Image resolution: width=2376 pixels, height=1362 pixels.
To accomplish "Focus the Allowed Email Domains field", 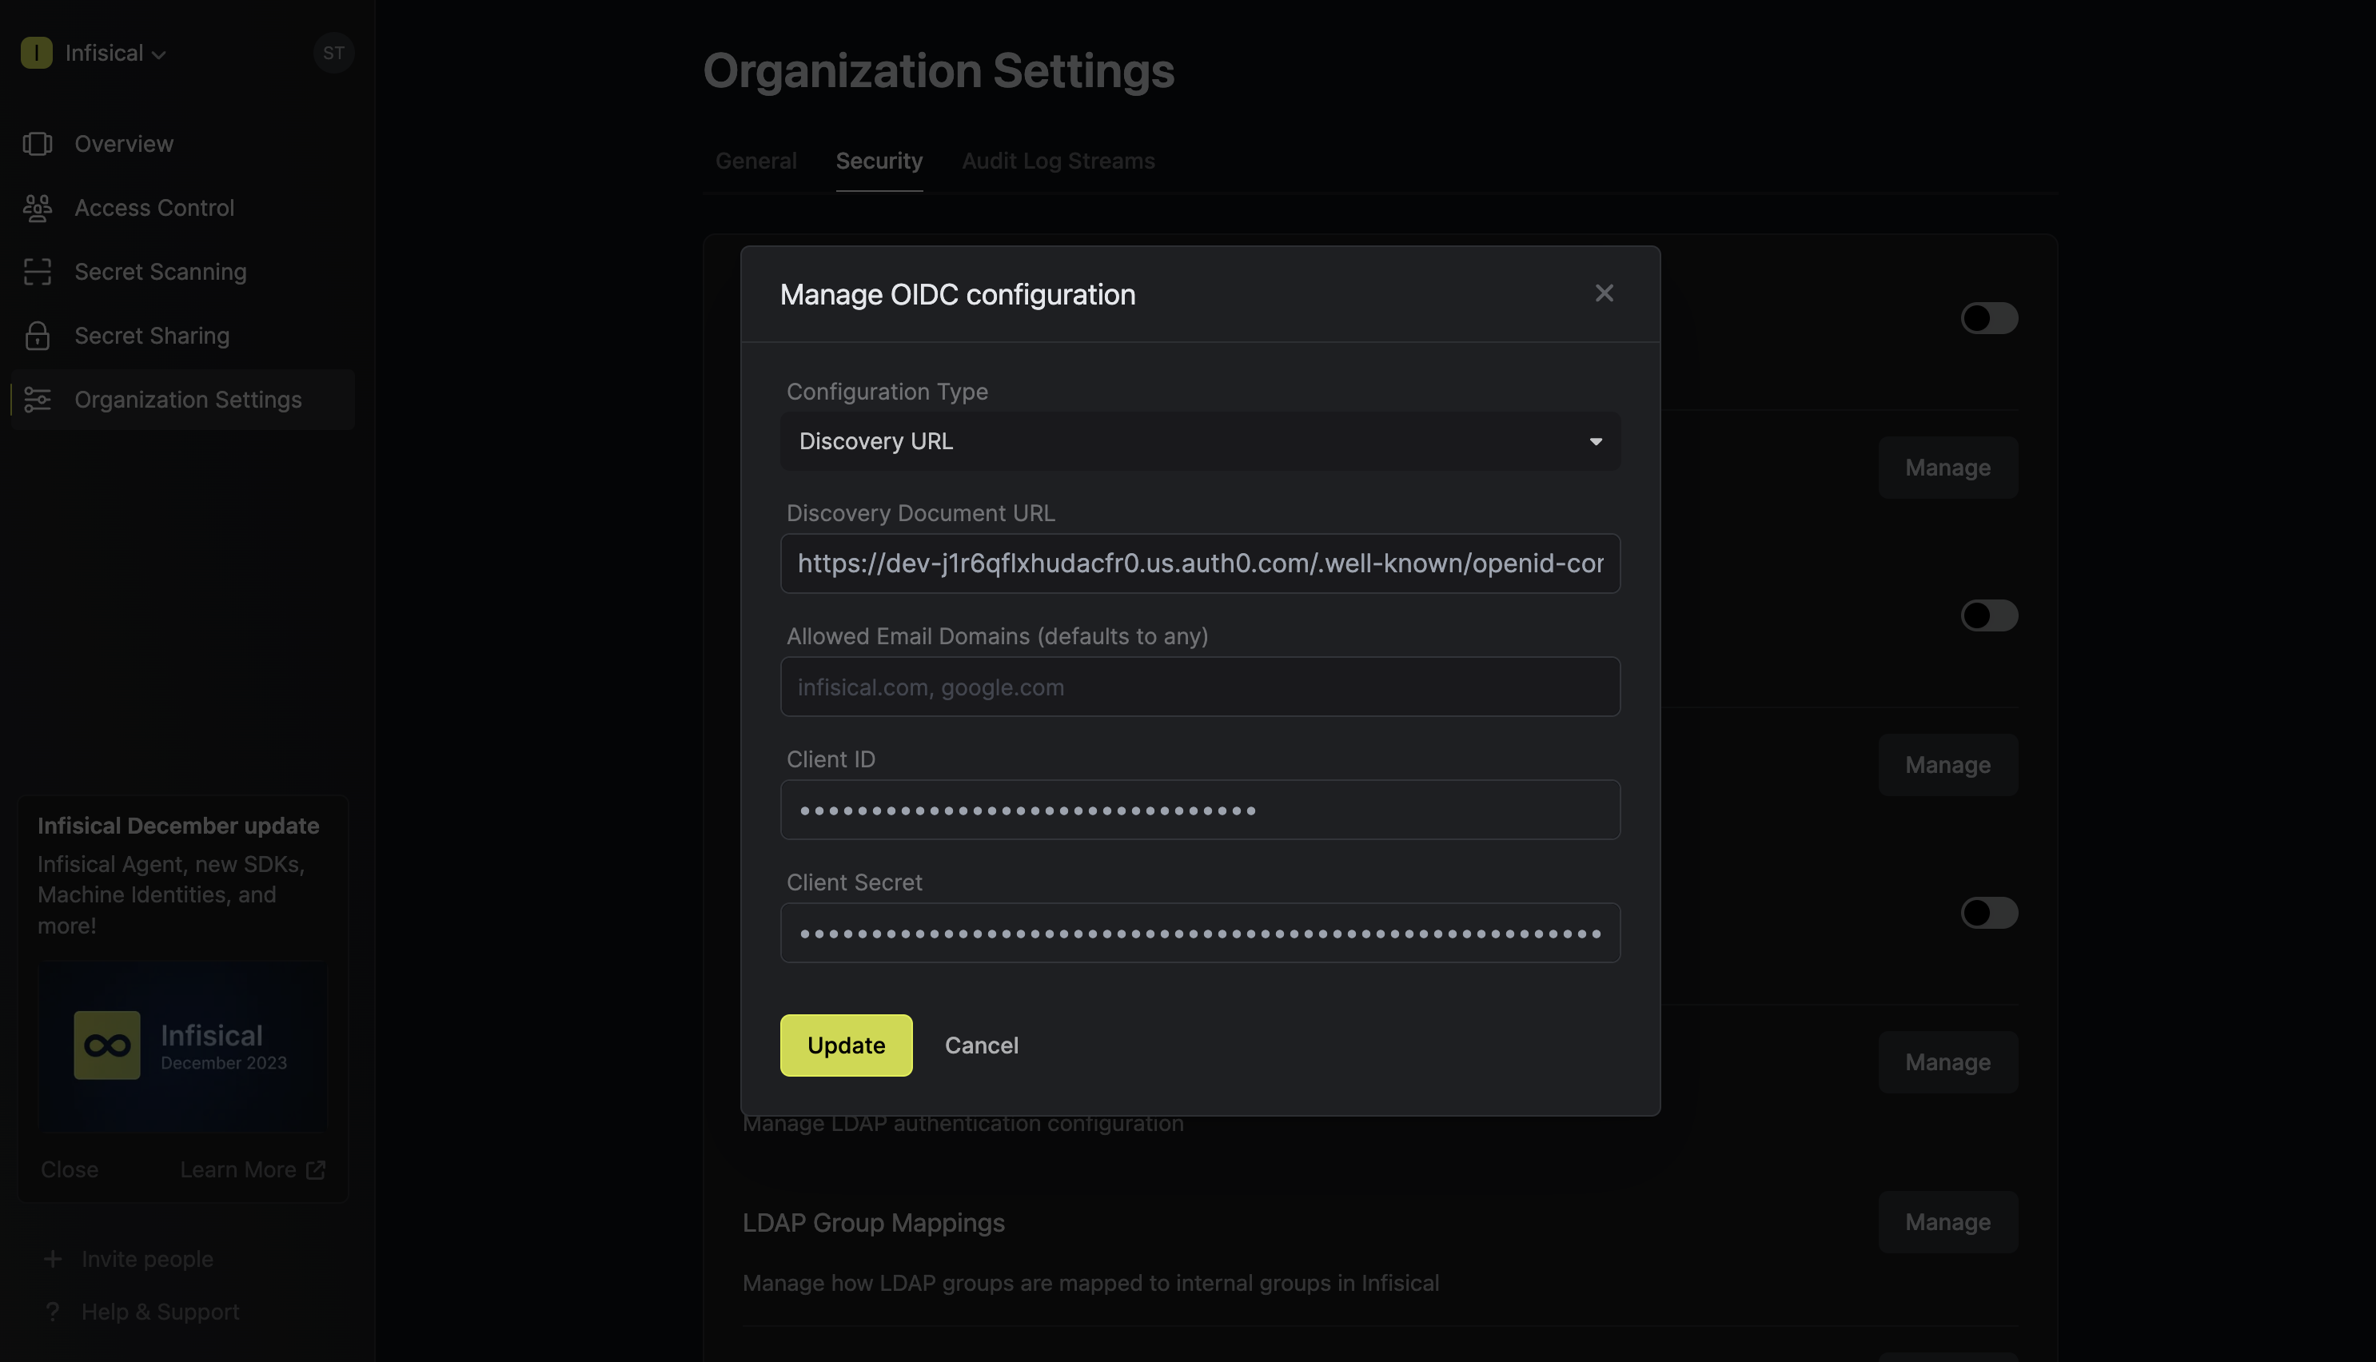I will coord(1200,687).
